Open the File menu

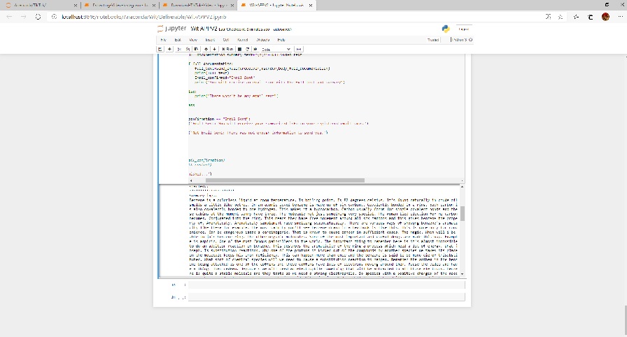point(163,40)
